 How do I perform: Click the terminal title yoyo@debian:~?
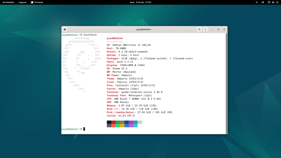[x=144, y=29]
